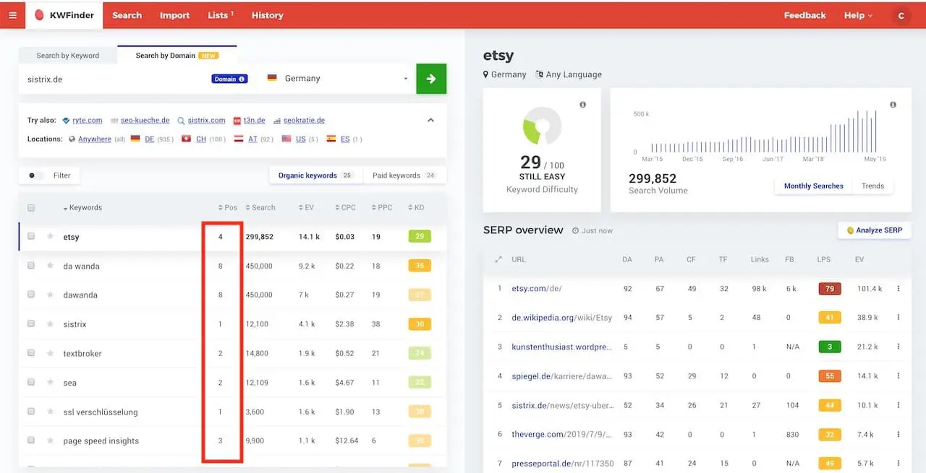Select the DE flag location
Image resolution: width=926 pixels, height=473 pixels.
tap(135, 139)
